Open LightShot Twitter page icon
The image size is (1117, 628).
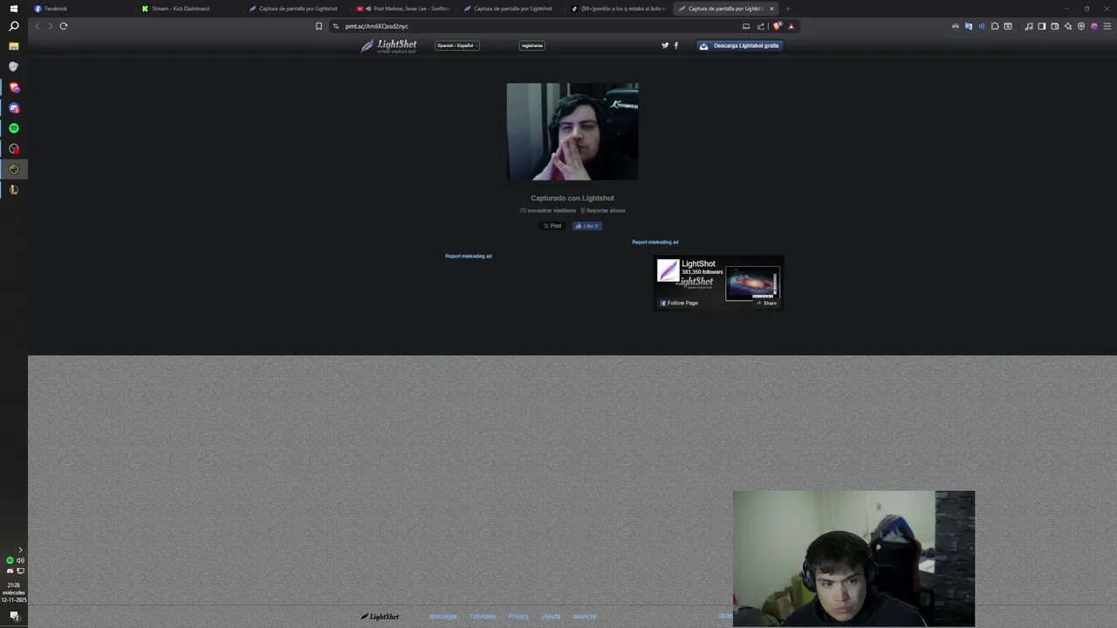665,45
